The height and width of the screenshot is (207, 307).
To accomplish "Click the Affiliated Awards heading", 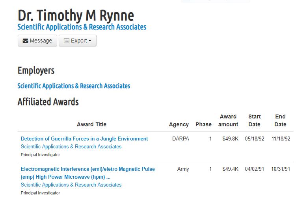I will click(48, 102).
